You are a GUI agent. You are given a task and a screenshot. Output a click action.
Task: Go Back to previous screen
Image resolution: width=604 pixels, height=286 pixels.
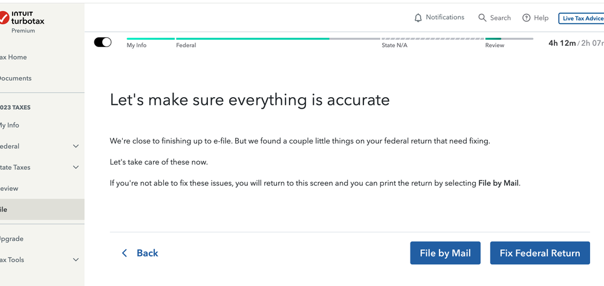[x=140, y=253]
